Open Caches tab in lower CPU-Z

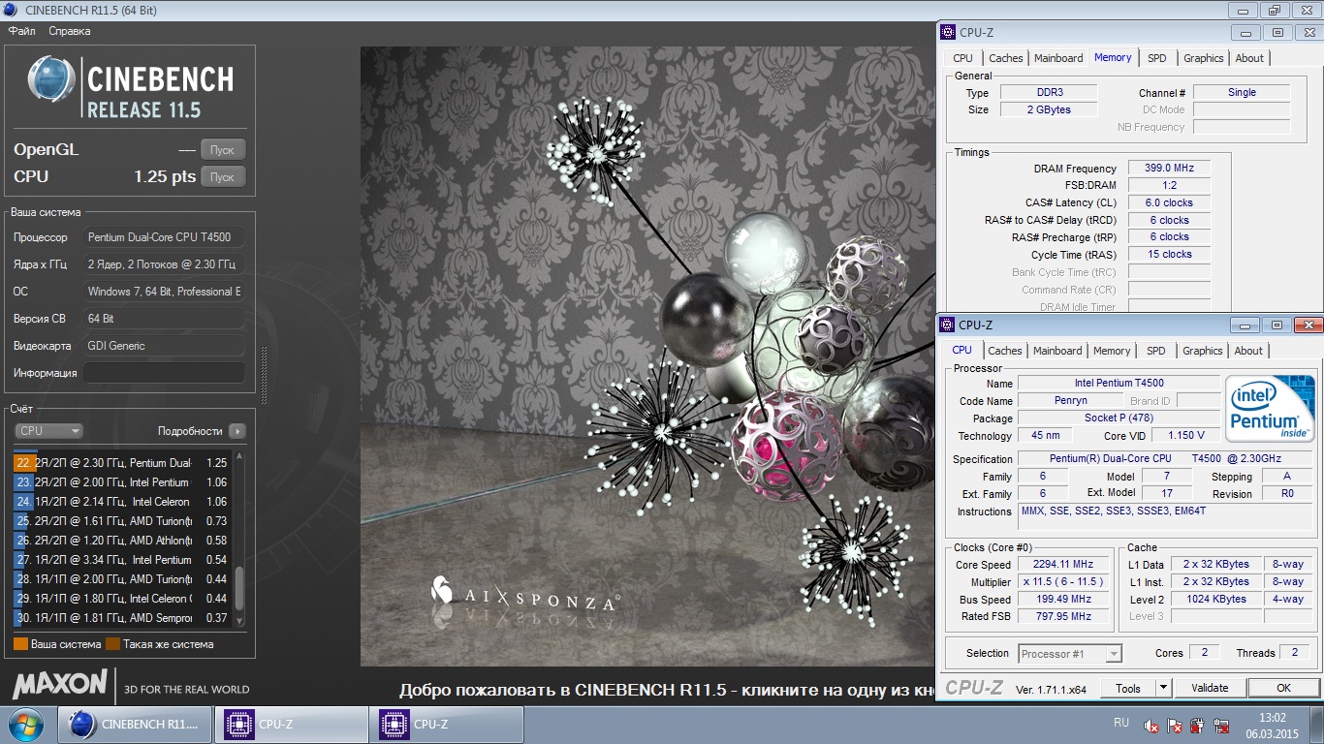[x=1005, y=351]
